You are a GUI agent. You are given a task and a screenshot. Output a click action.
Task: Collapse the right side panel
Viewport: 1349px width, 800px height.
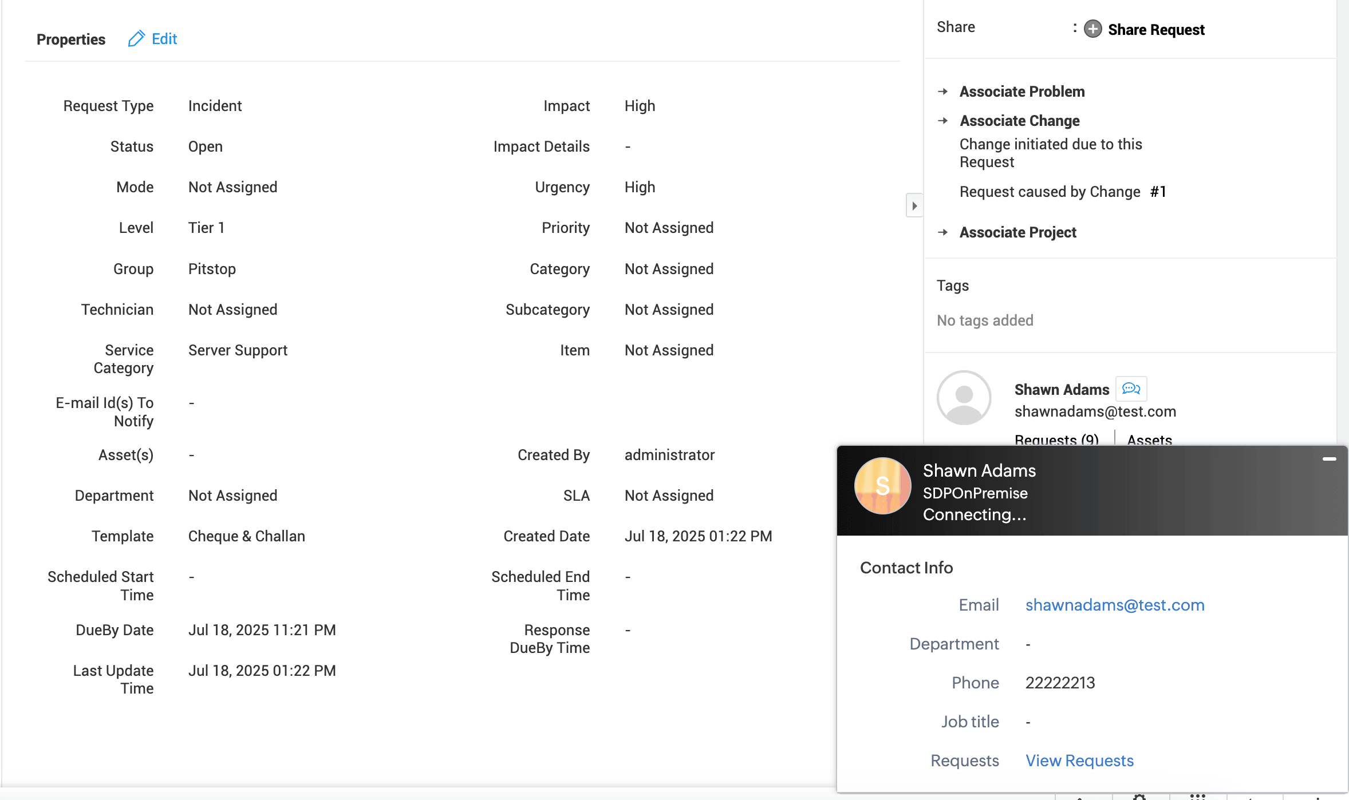pos(914,205)
